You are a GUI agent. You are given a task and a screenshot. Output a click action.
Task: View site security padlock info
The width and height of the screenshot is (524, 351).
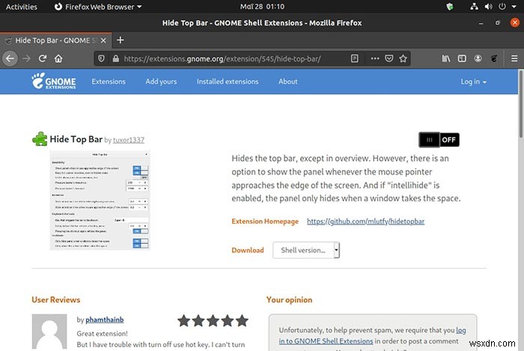115,59
